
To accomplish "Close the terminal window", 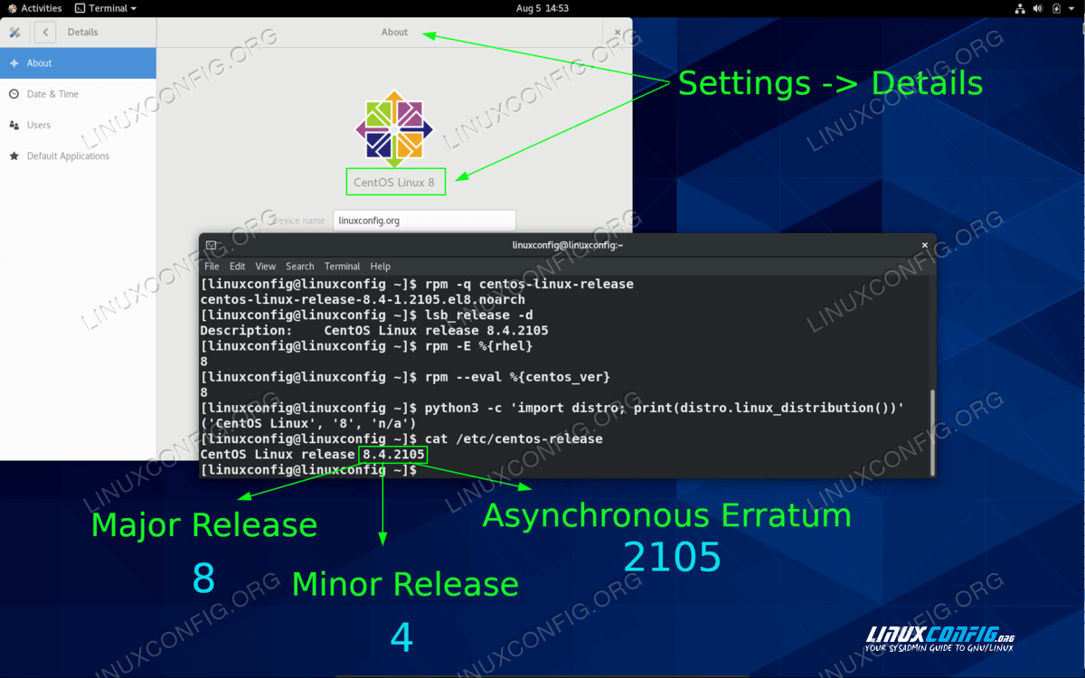I will click(x=924, y=245).
